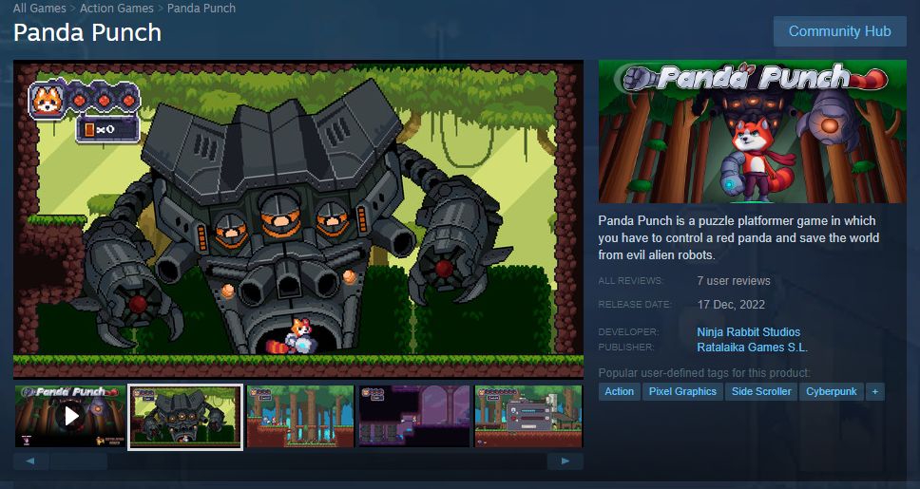Click the large robot boss screenshot
920x489 pixels.
(298, 219)
